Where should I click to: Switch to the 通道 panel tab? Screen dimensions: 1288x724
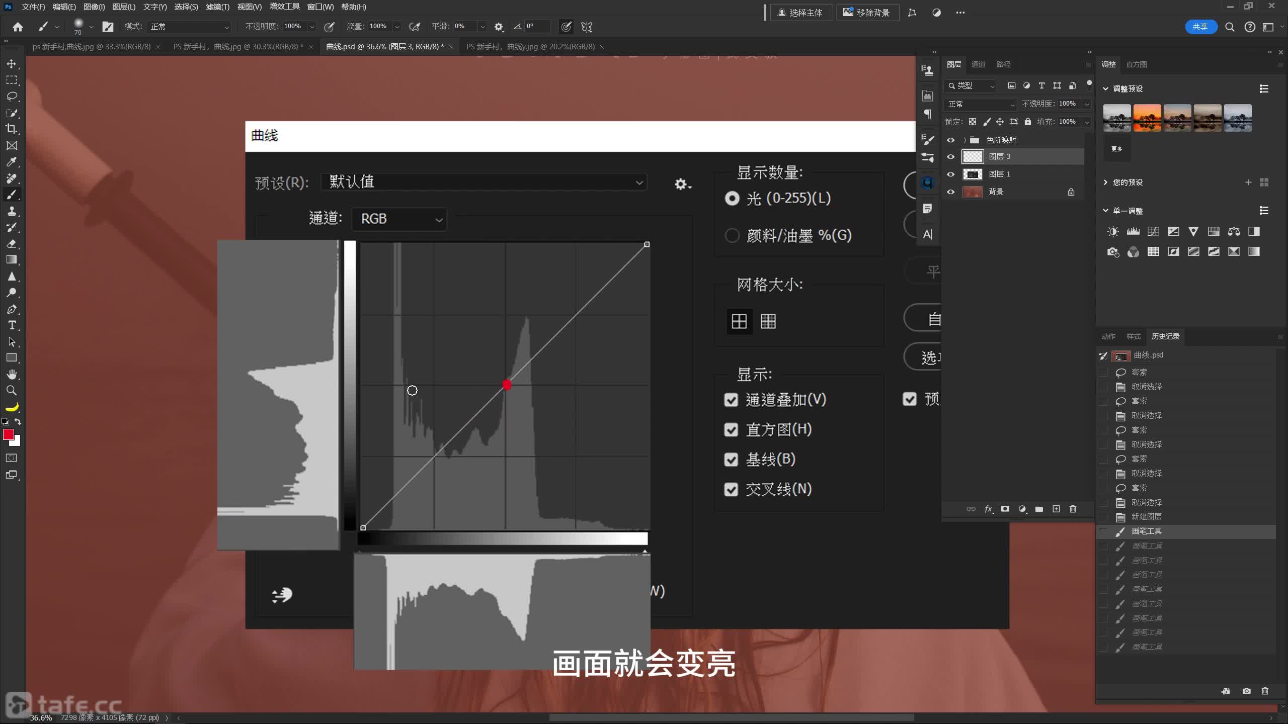click(978, 64)
